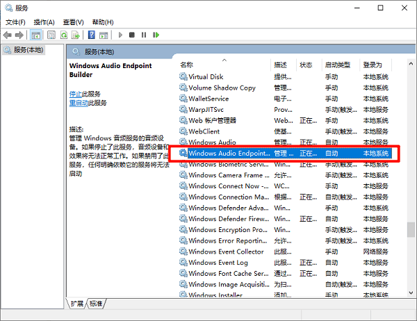Click the Back arrow toolbar icon
Image resolution: width=417 pixels, height=321 pixels.
click(7, 35)
